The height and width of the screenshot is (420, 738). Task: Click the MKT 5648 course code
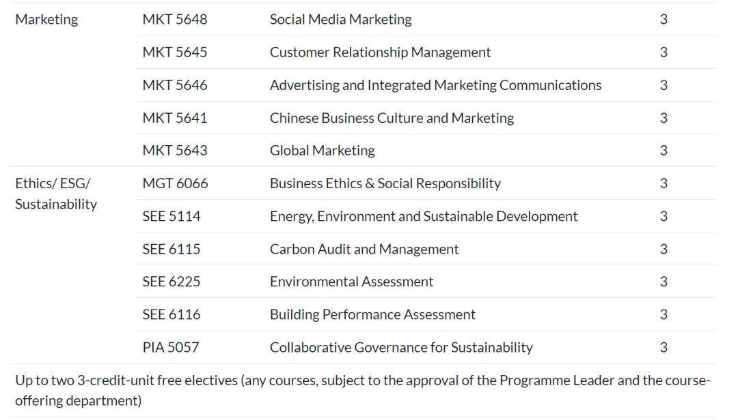(x=175, y=20)
